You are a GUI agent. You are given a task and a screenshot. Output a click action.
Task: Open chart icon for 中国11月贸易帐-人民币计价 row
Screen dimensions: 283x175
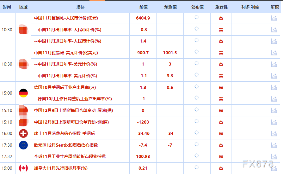274,18
